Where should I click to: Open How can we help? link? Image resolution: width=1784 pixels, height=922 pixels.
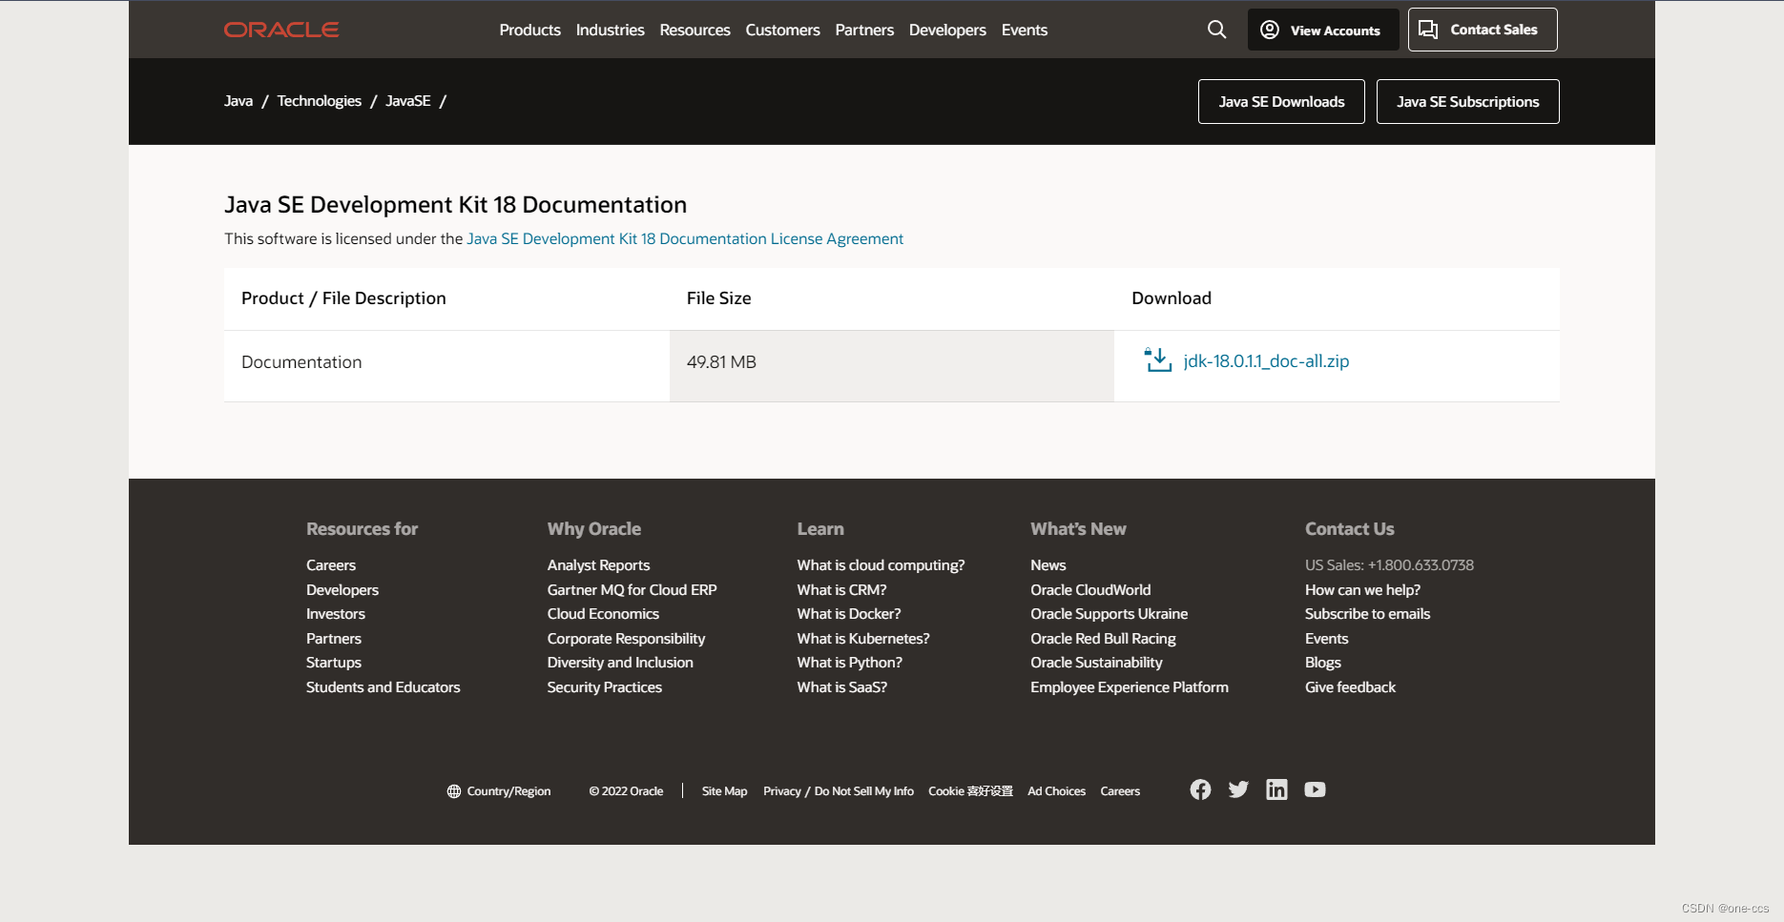(x=1362, y=590)
